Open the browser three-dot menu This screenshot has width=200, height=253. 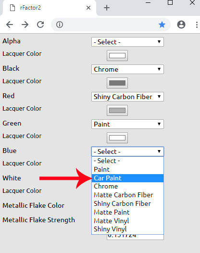pyautogui.click(x=197, y=25)
